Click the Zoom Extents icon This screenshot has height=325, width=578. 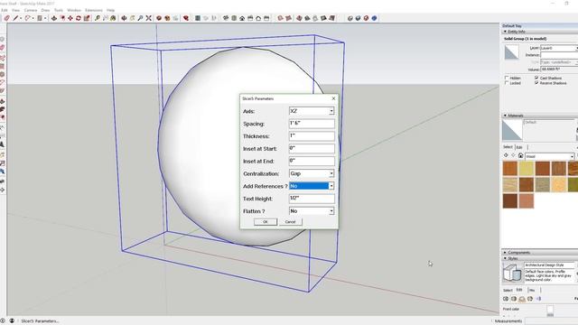(x=148, y=18)
